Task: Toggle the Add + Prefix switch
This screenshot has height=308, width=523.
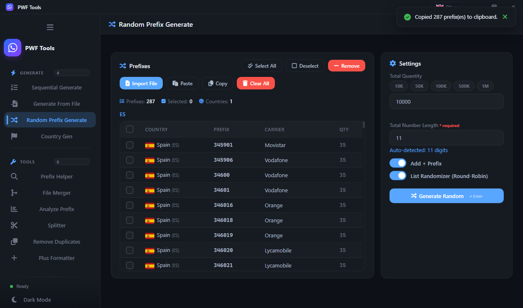Action: 398,163
